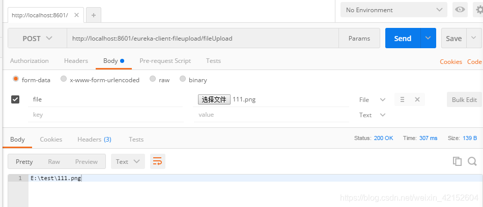
Task: Uncheck the file parameter checkbox
Action: click(15, 99)
